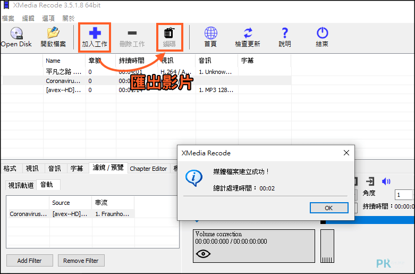Select the 1. Fraunho... stream cell
The image size is (415, 274).
click(113, 214)
